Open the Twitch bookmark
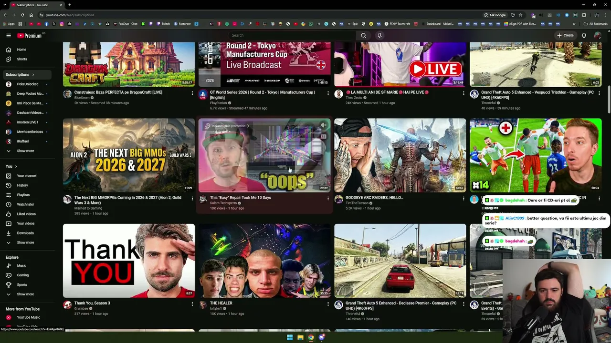Screen dimensions: 611x343 pos(163,24)
